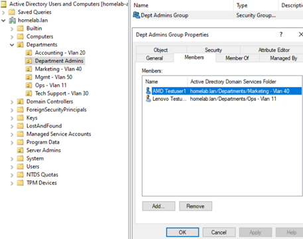Collapse the homelab.lan domain node
This screenshot has width=303, height=239.
point(3,21)
